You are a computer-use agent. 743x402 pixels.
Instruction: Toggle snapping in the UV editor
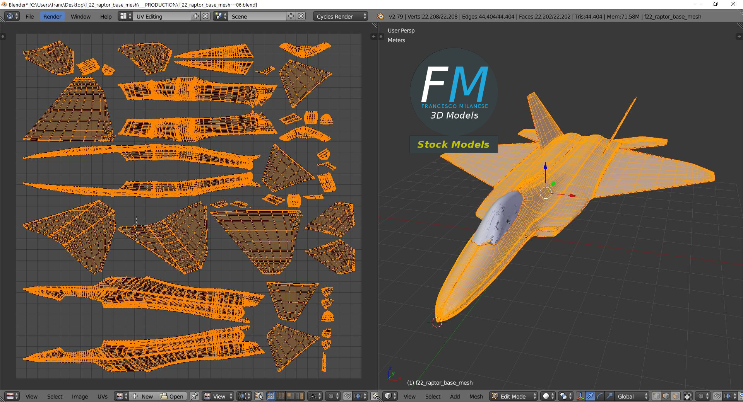[x=348, y=396]
